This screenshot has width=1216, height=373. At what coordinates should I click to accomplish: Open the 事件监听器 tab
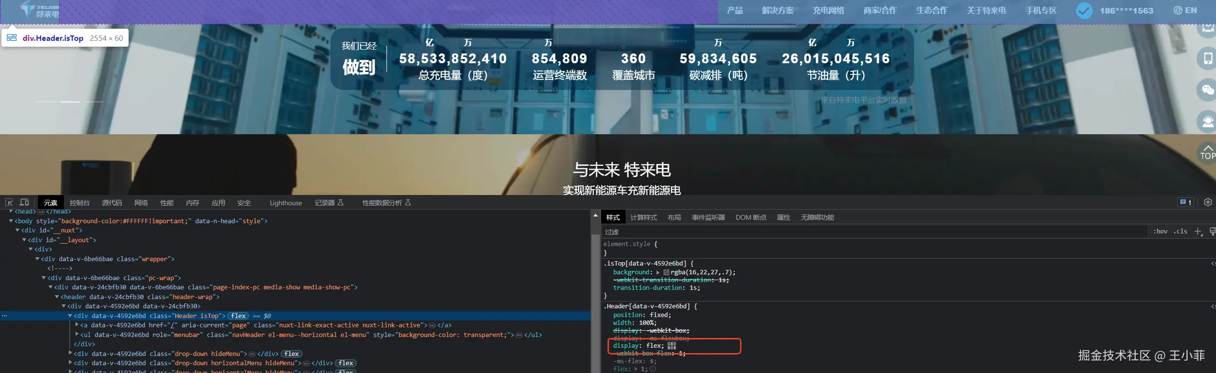708,217
